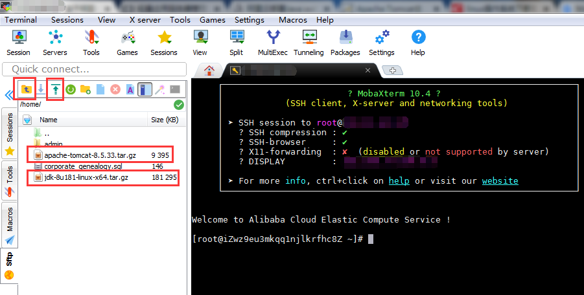Open the Games menu in menu bar
Viewport: 584px width, 295px height.
click(x=213, y=20)
